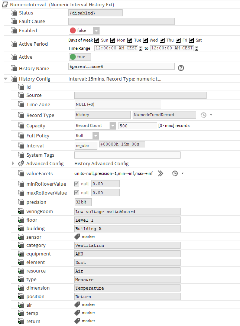
Task: Click the clock icon next to Record Type
Action: coord(203,115)
